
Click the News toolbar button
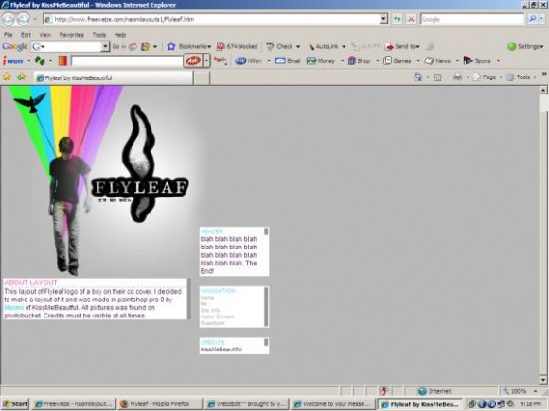click(437, 60)
